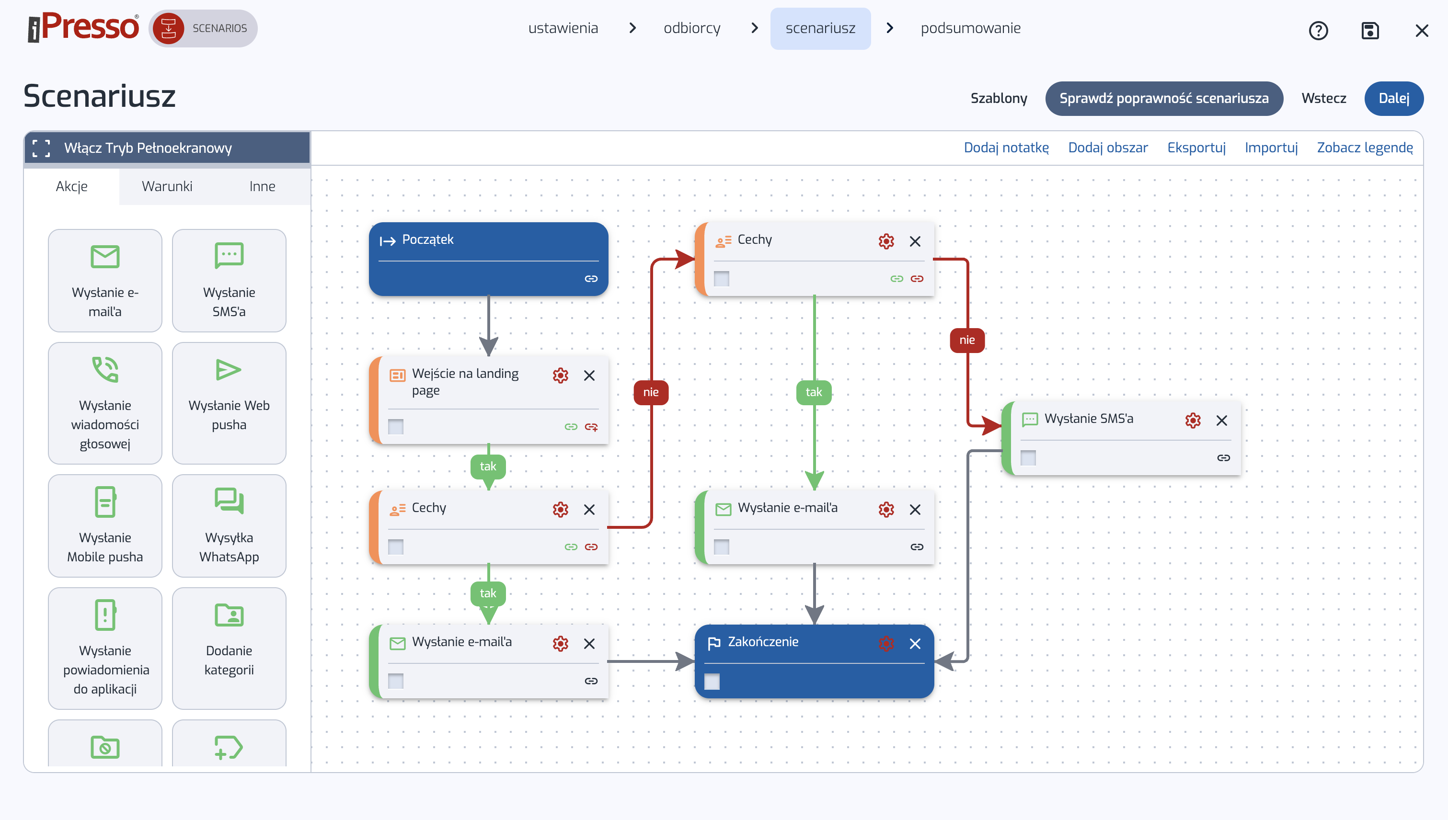Viewport: 1448px width, 820px height.
Task: Click chevron between odbiorcy and scenariusz
Action: [754, 28]
